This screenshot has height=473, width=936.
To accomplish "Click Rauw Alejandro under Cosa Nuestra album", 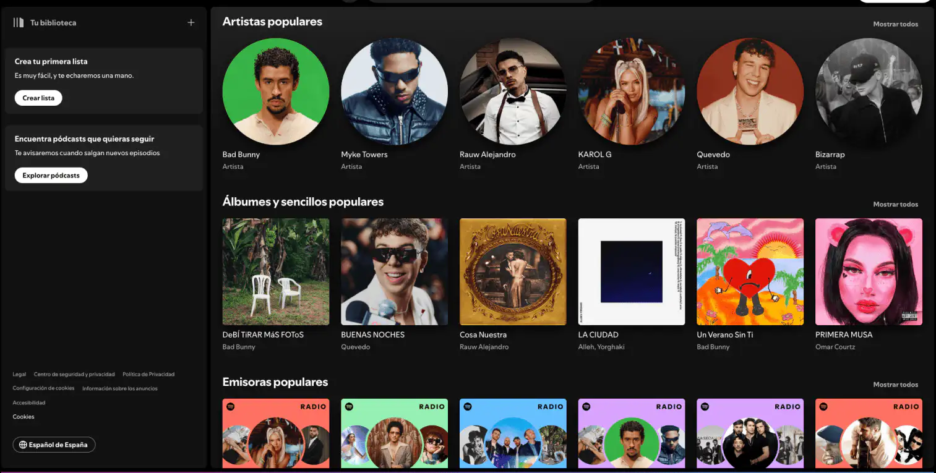I will 484,347.
